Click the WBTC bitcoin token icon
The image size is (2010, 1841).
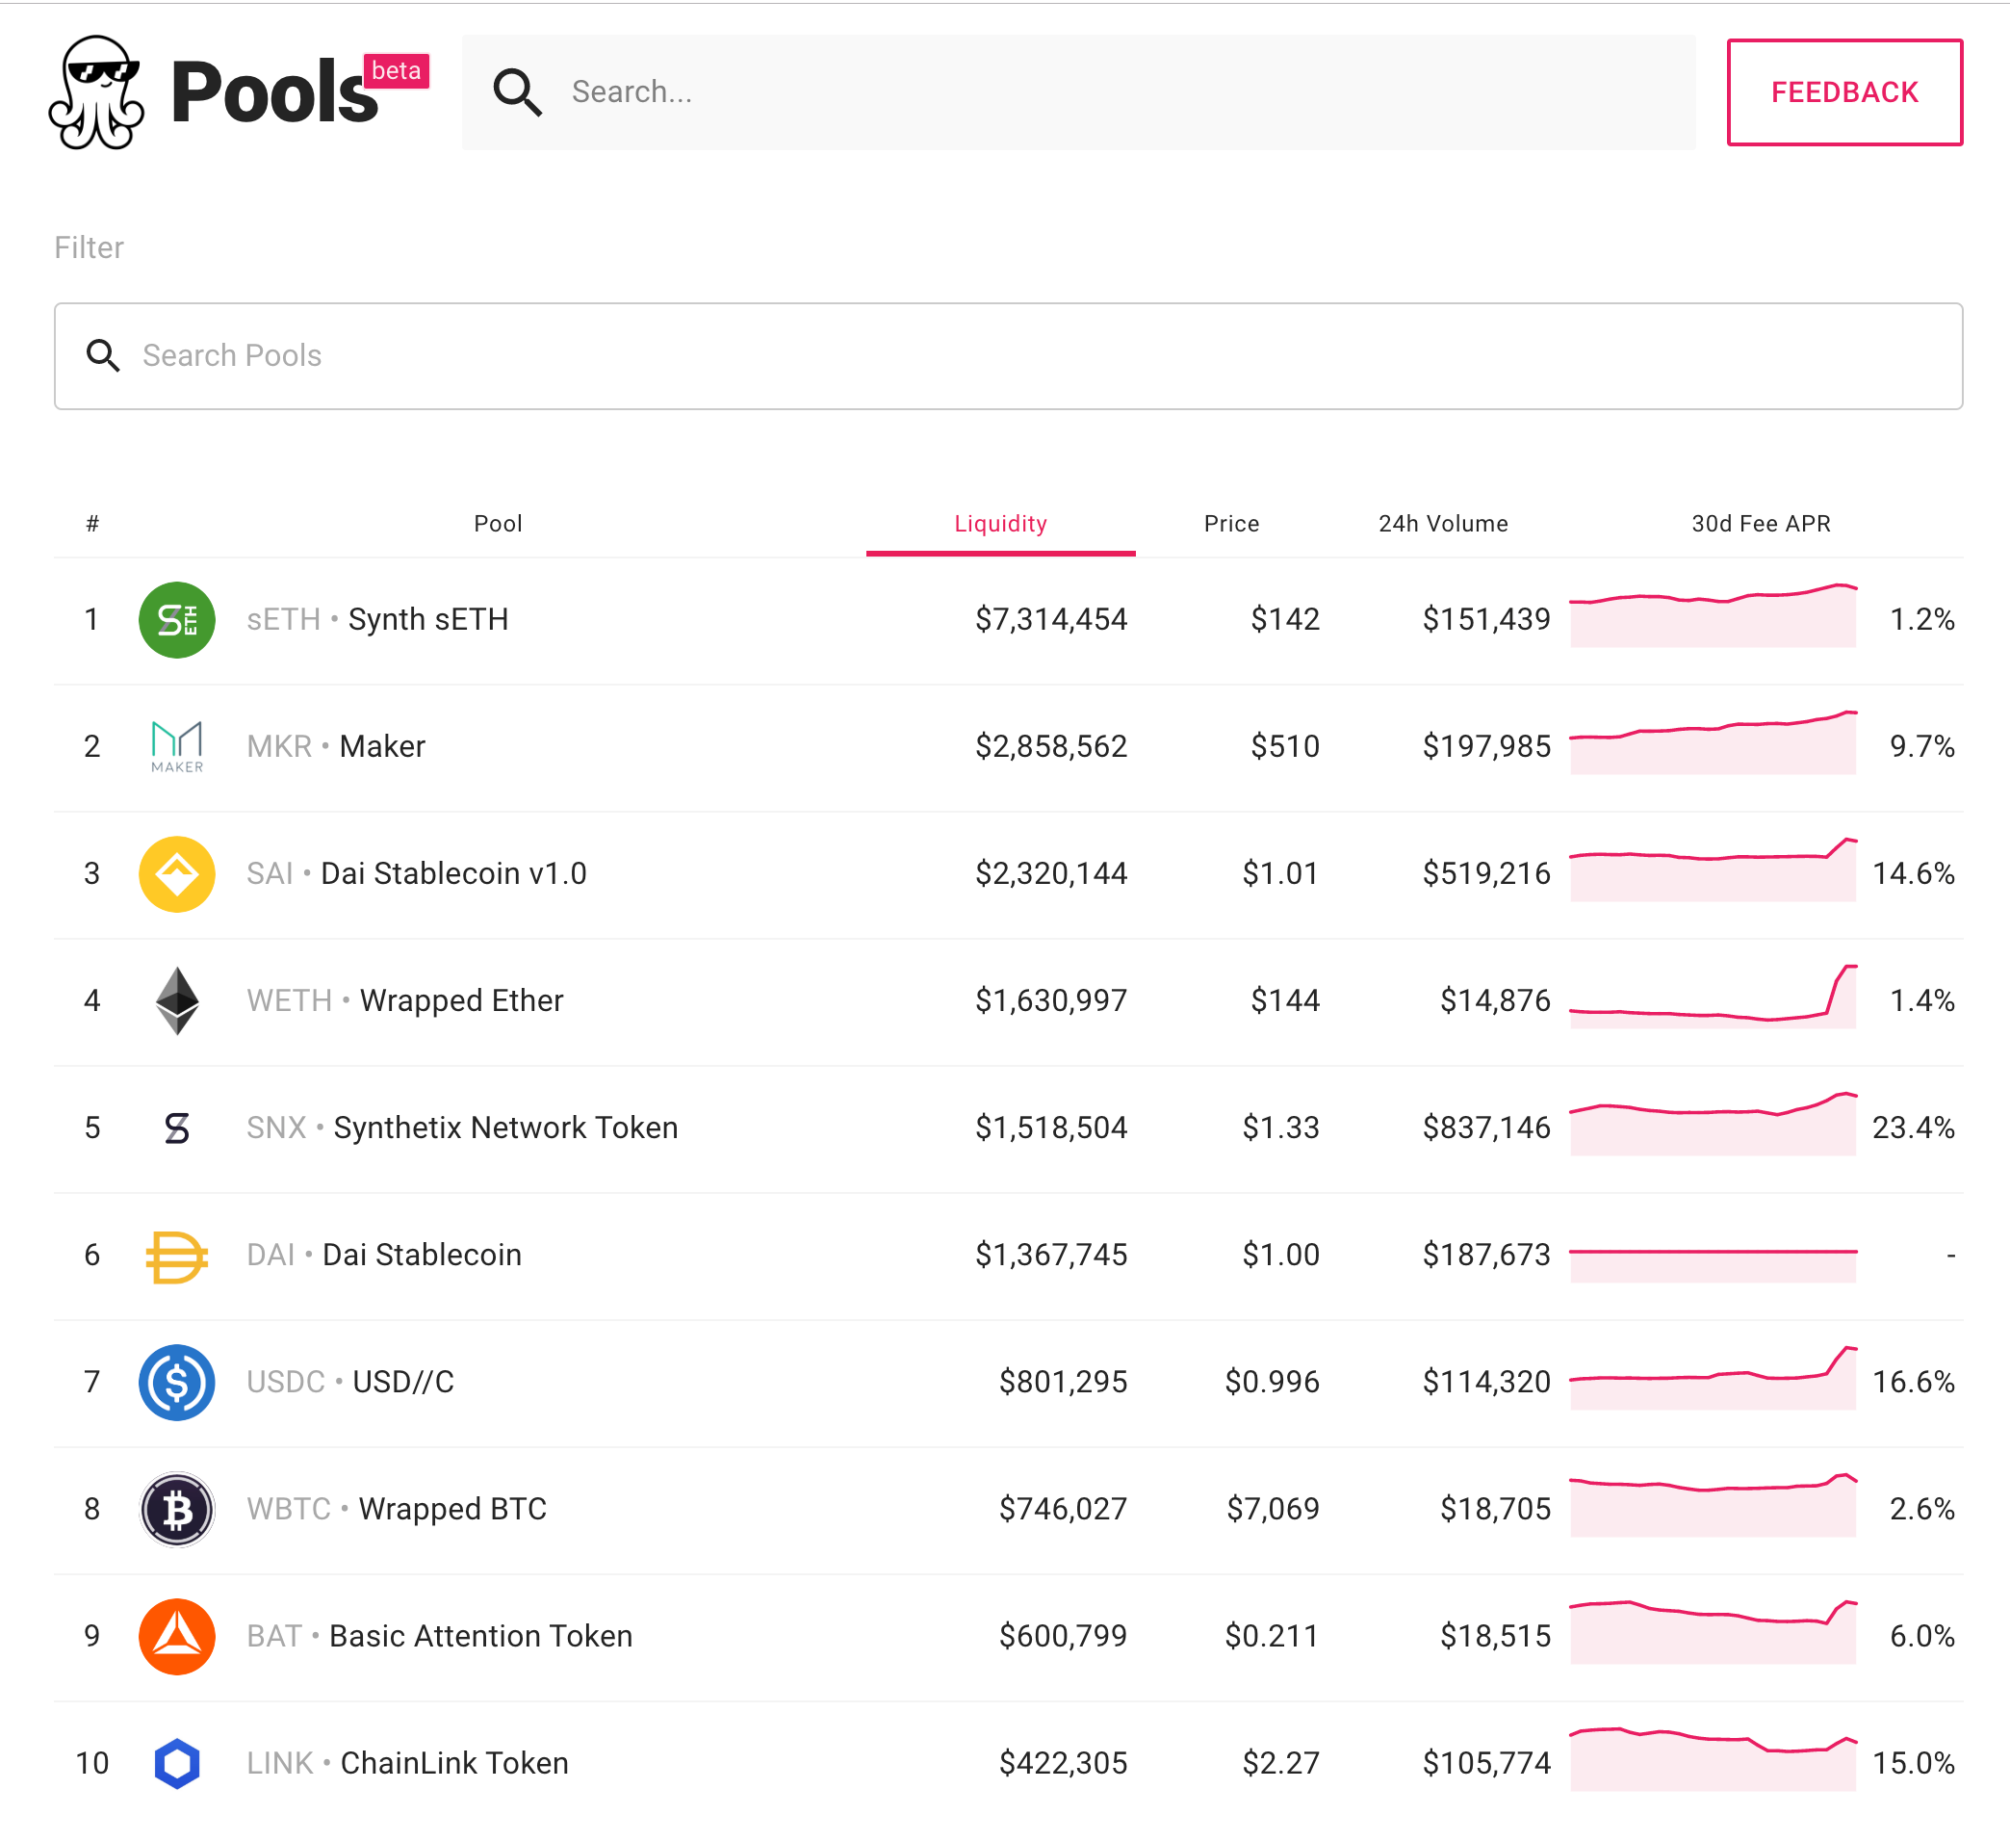click(x=176, y=1509)
